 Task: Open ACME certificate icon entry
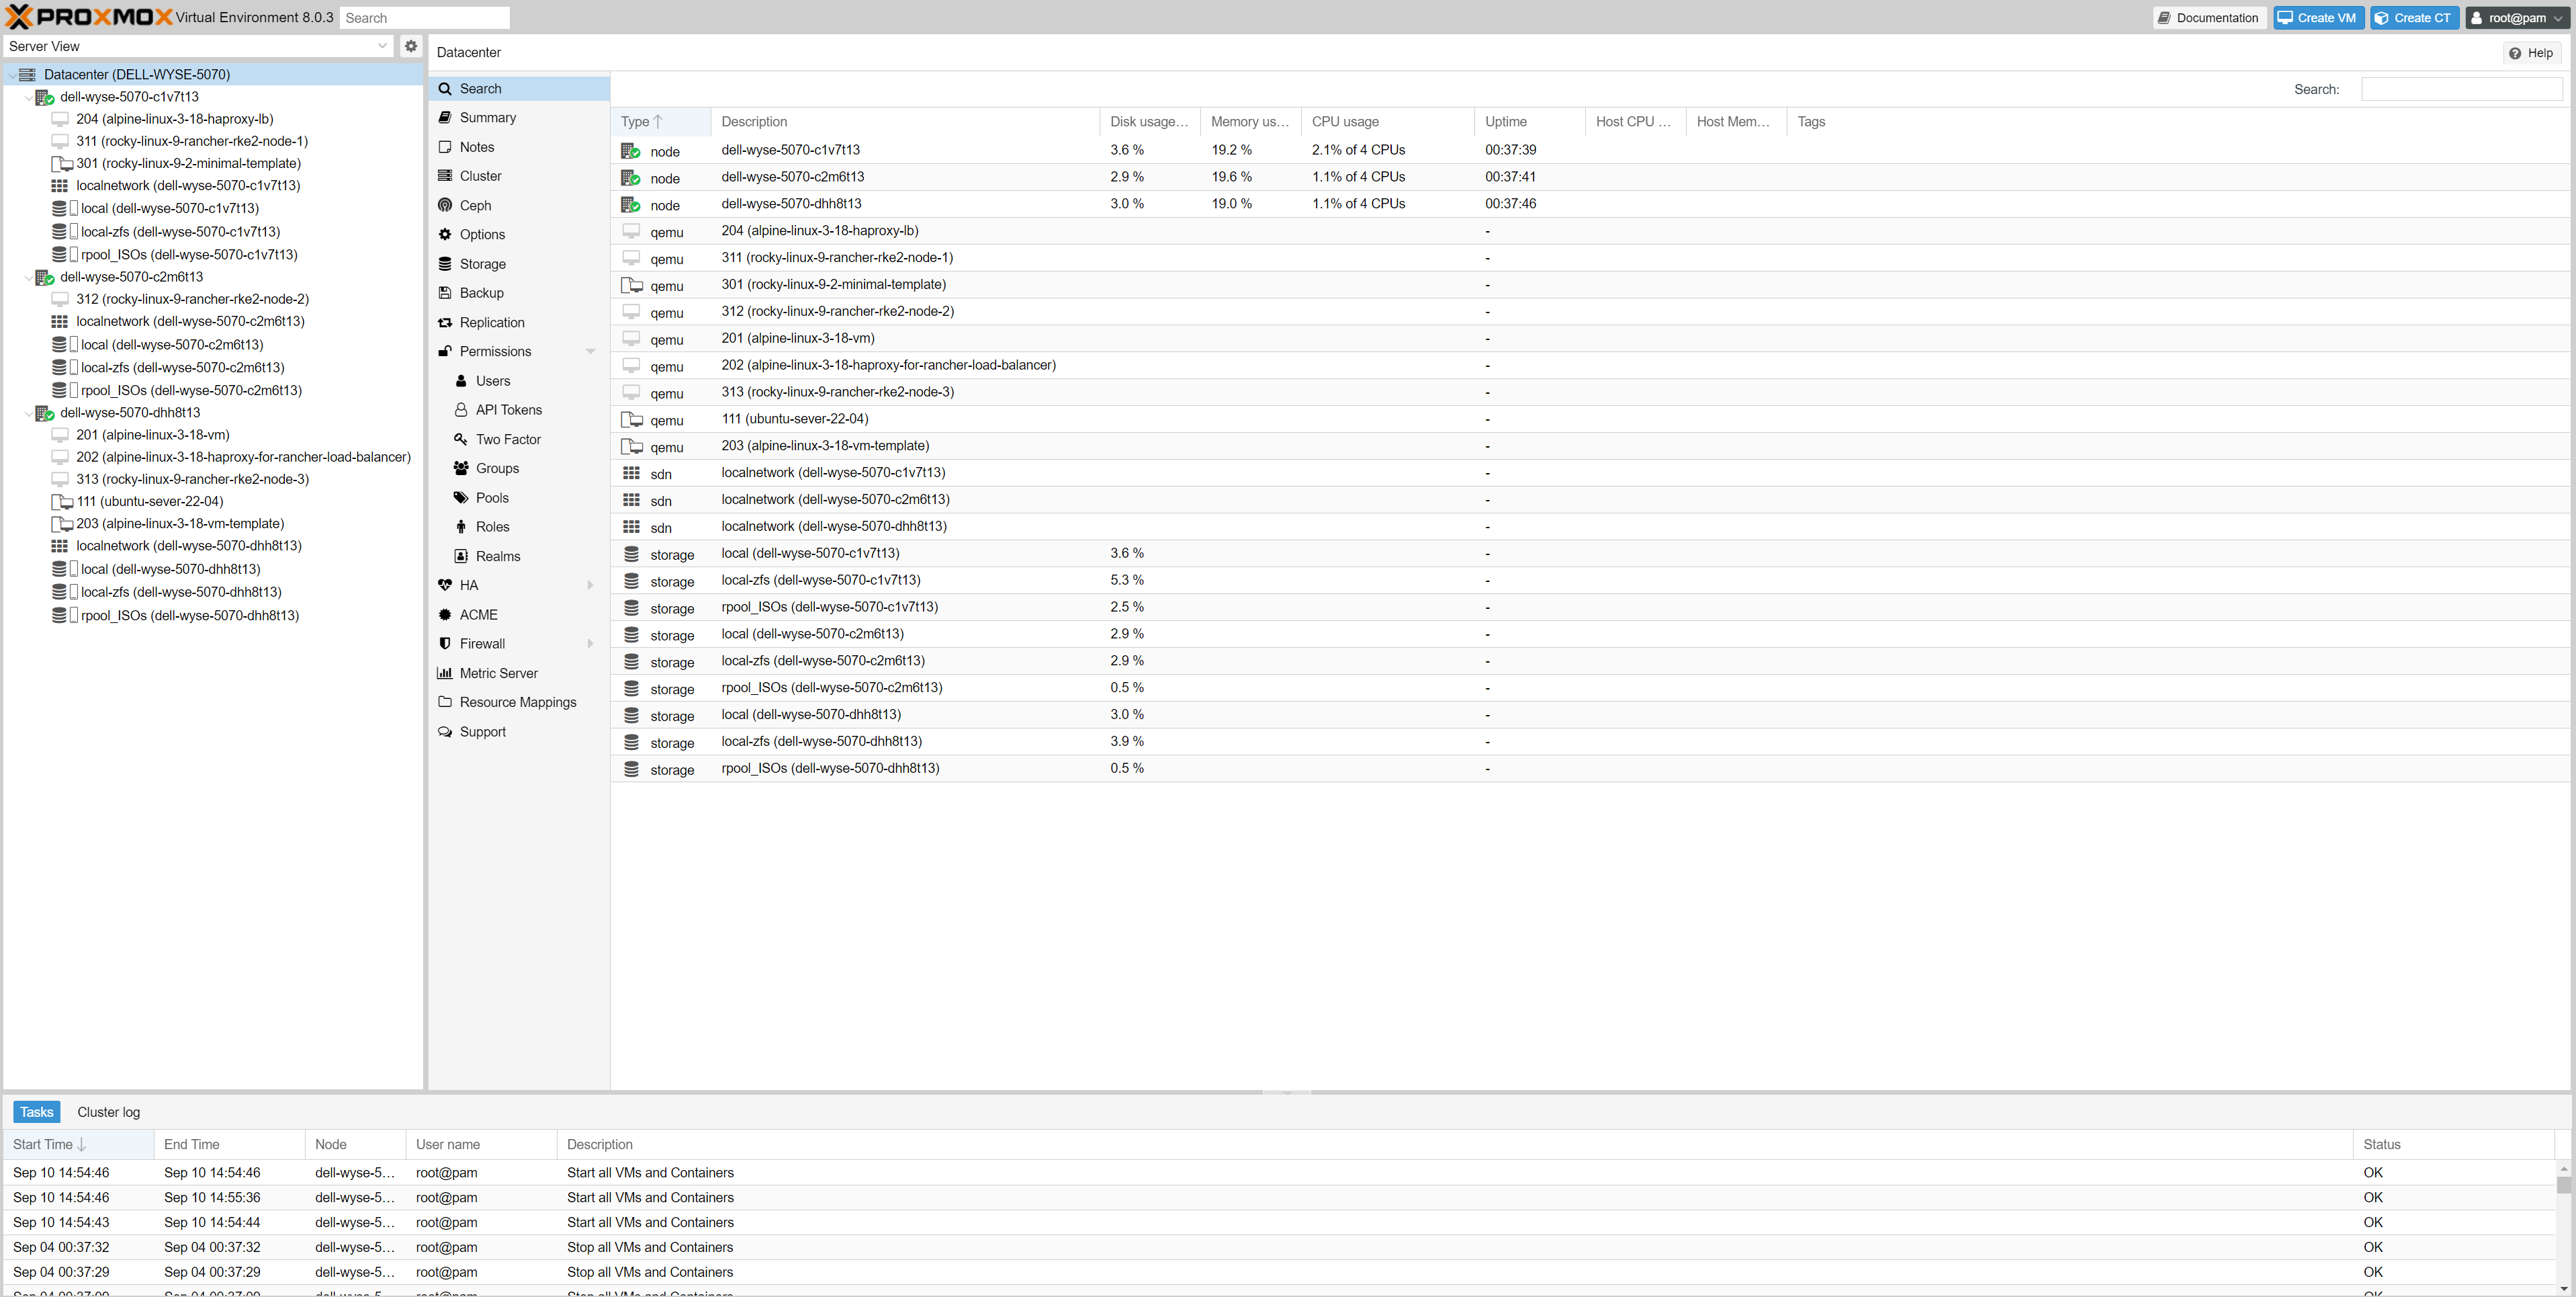click(x=445, y=614)
